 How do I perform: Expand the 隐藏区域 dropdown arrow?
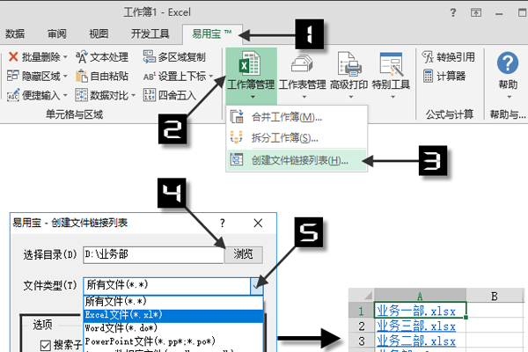(65, 77)
